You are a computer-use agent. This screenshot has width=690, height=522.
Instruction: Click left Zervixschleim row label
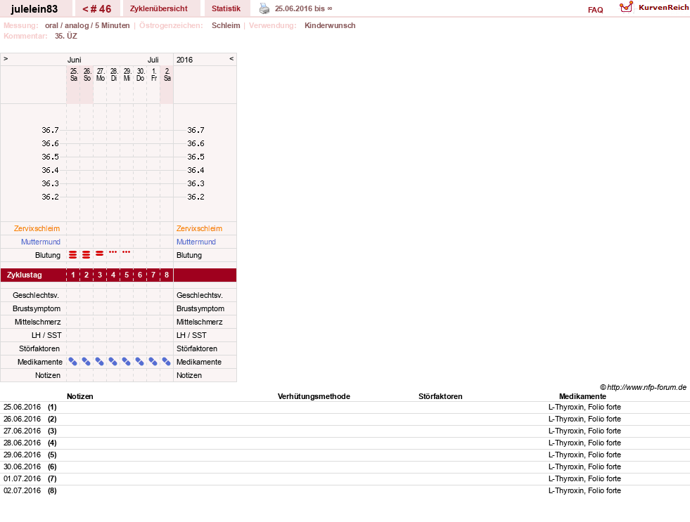[37, 228]
